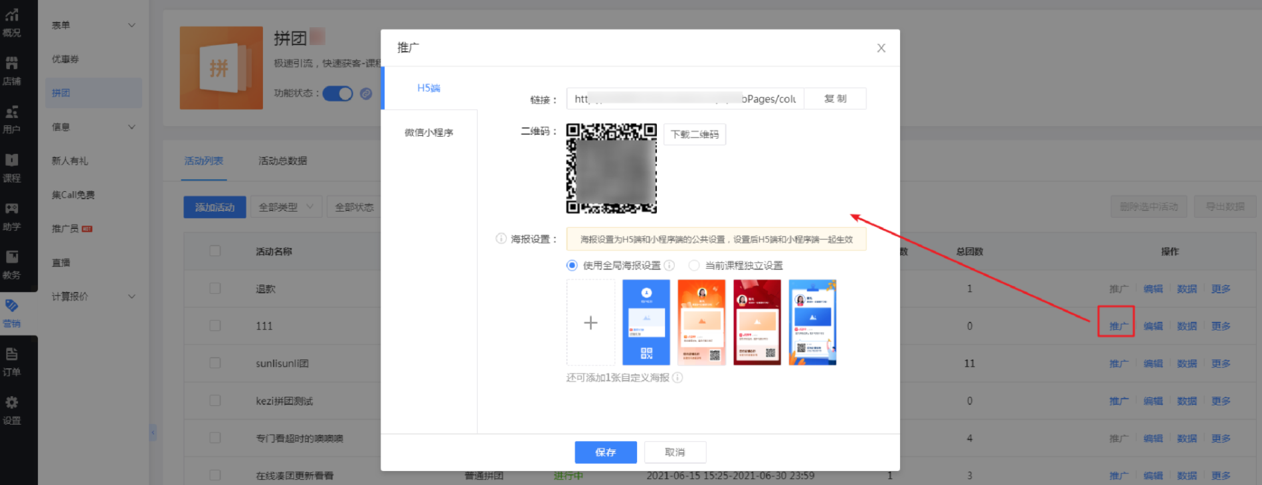Select the orange poster template
The height and width of the screenshot is (485, 1262).
pos(701,322)
